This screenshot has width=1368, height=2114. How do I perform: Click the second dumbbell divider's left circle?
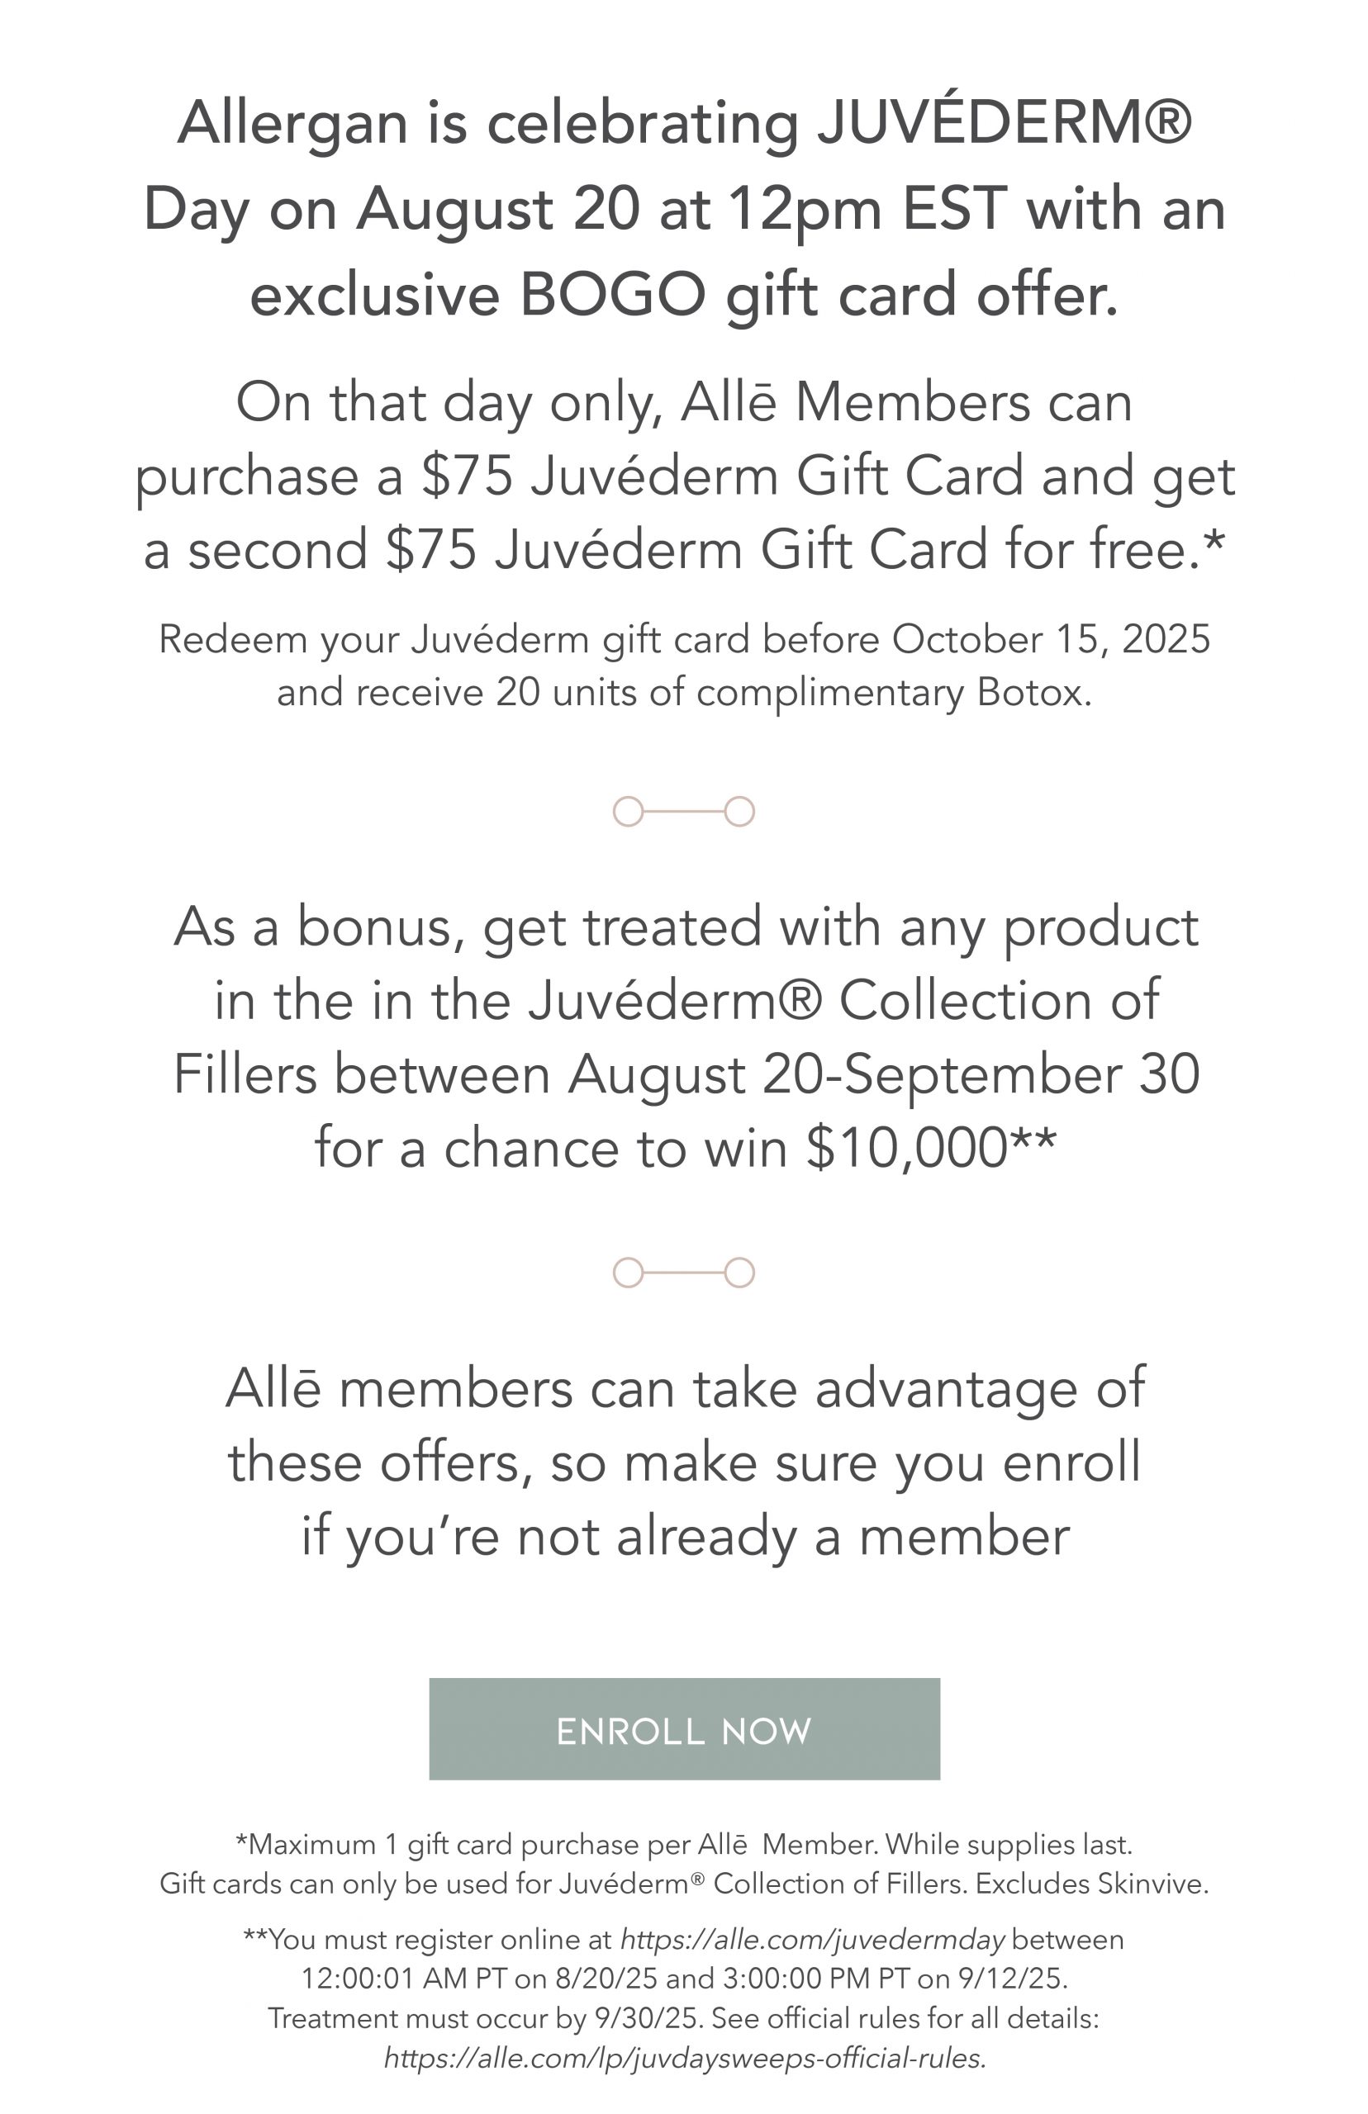[x=628, y=1273]
